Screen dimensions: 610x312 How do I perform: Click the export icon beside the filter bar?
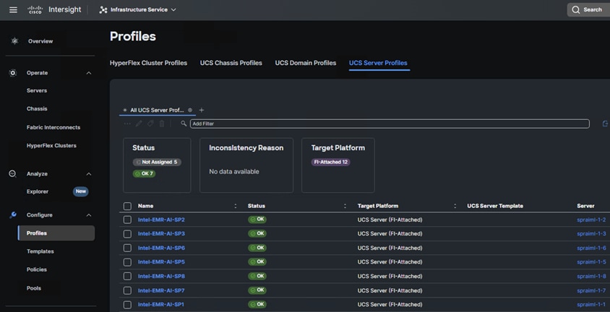click(605, 123)
